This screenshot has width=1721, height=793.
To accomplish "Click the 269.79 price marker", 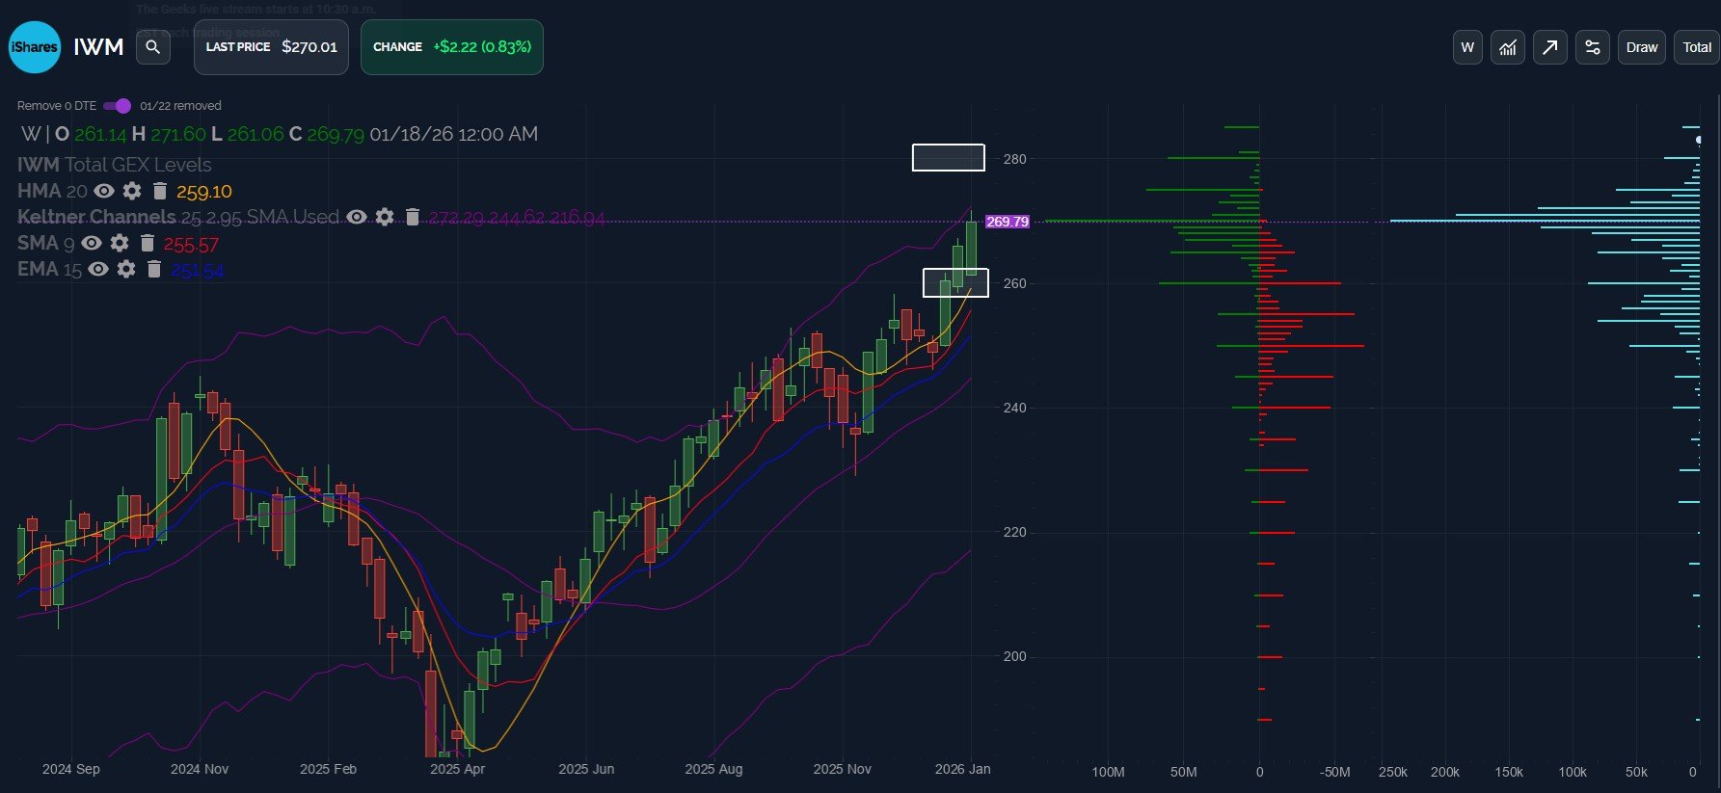I will click(x=1007, y=222).
